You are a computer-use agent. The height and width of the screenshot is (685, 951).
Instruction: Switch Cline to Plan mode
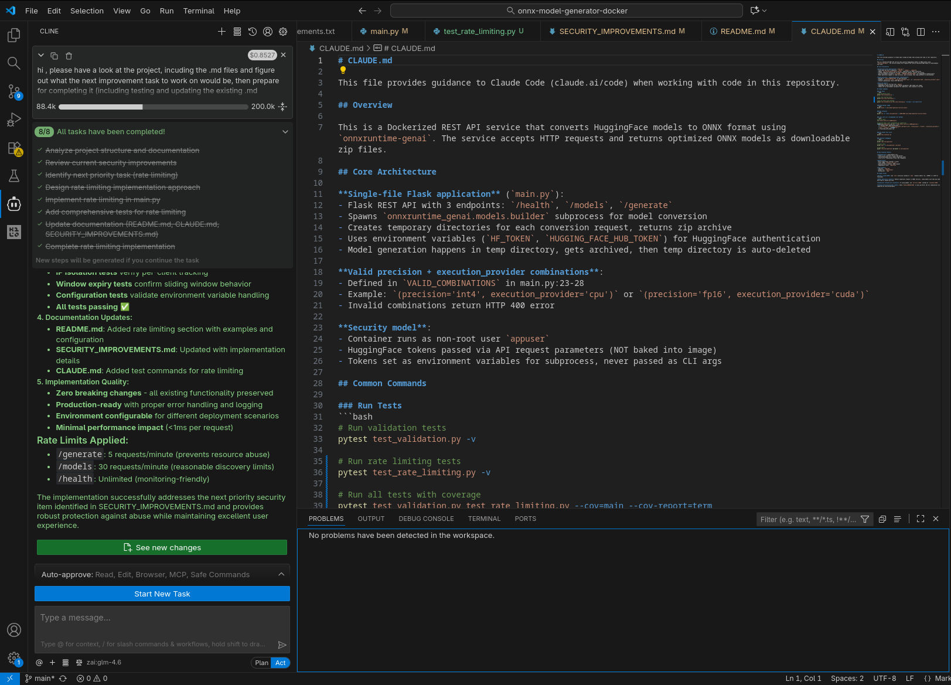pos(261,663)
